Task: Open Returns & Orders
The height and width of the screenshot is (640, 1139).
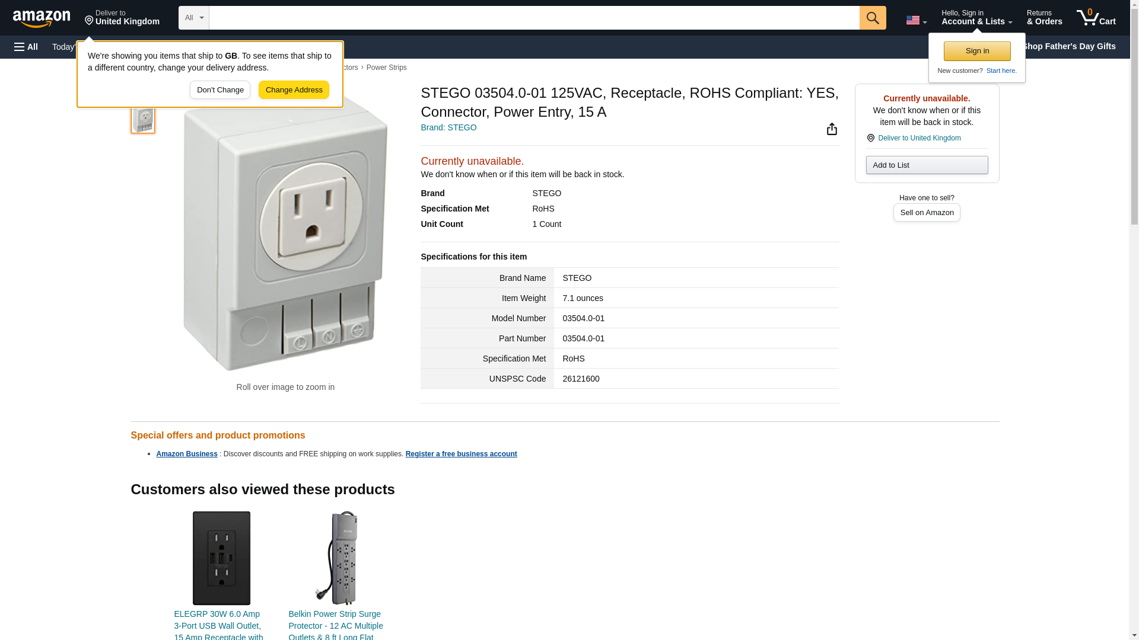Action: coord(1044,18)
